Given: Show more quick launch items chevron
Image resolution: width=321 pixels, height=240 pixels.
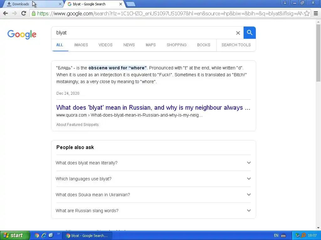Looking at the screenshot, I should 59,234.
